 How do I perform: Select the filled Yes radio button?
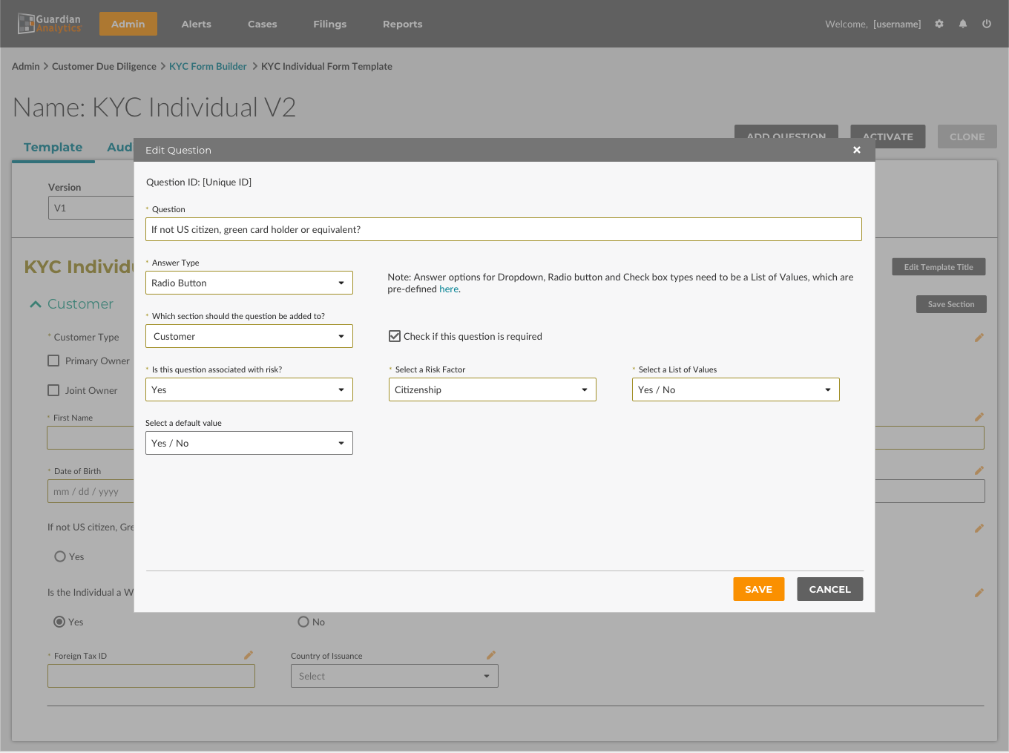tap(59, 622)
